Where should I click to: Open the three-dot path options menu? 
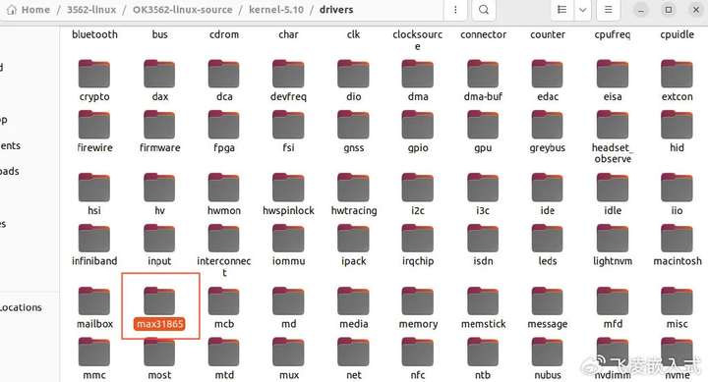tap(455, 10)
